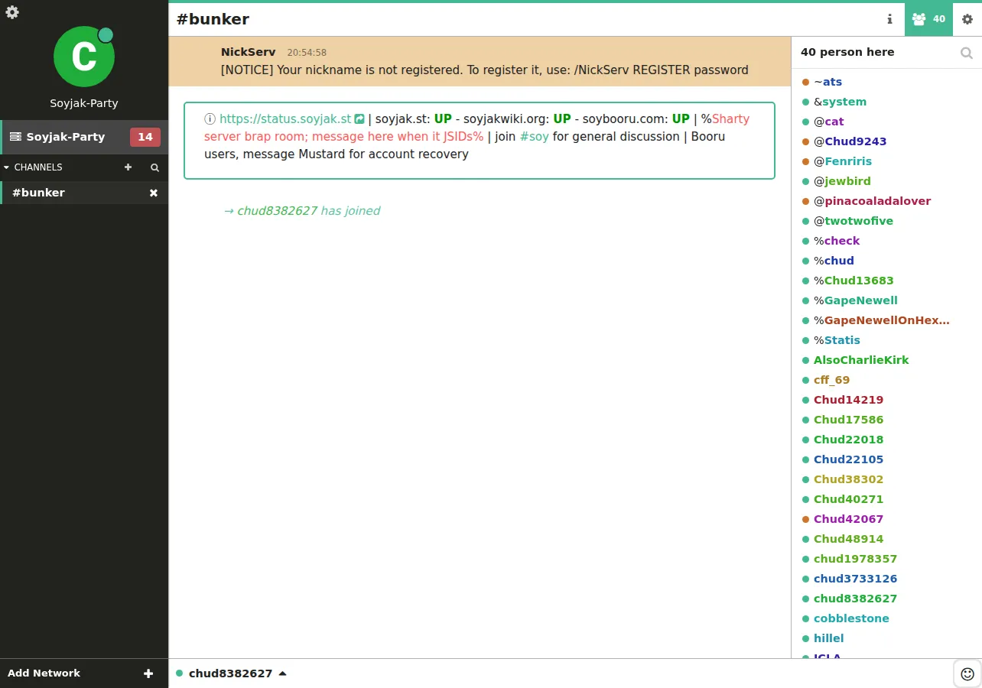Click the Soyjak-Party avatar
The image size is (982, 688).
[84, 57]
